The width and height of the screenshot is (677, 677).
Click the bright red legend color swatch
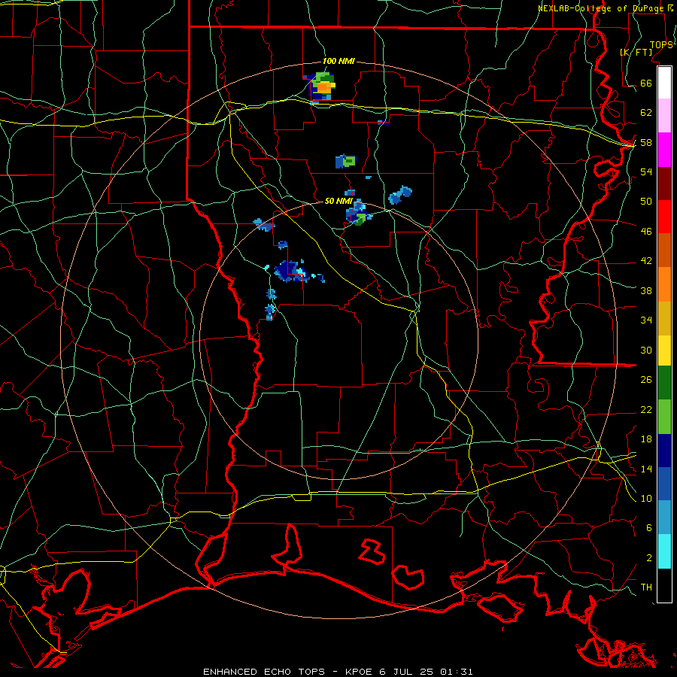(664, 217)
